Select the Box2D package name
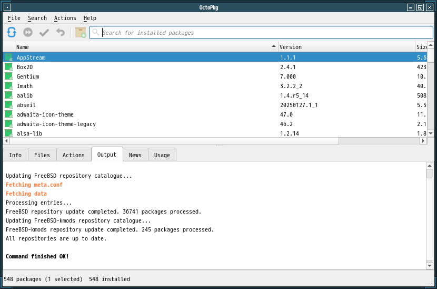 pyautogui.click(x=25, y=67)
